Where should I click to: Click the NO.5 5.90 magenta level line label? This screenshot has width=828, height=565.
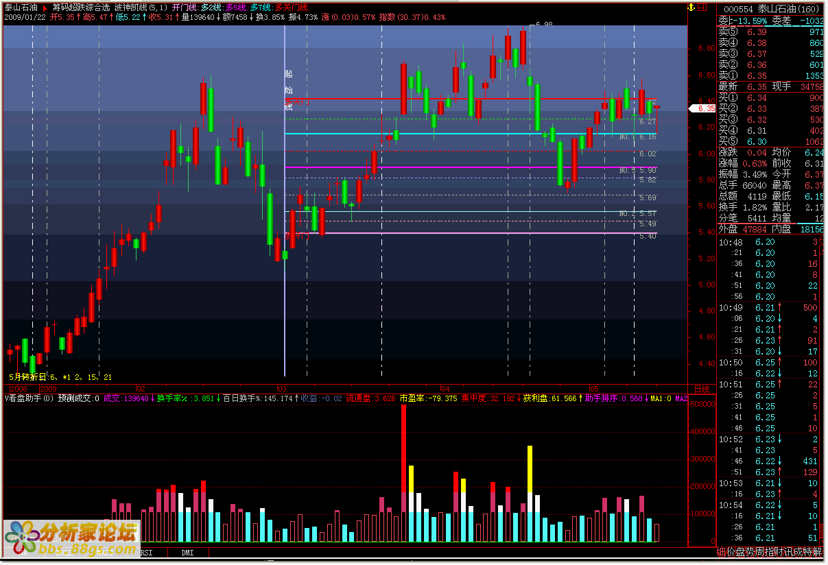[x=637, y=170]
